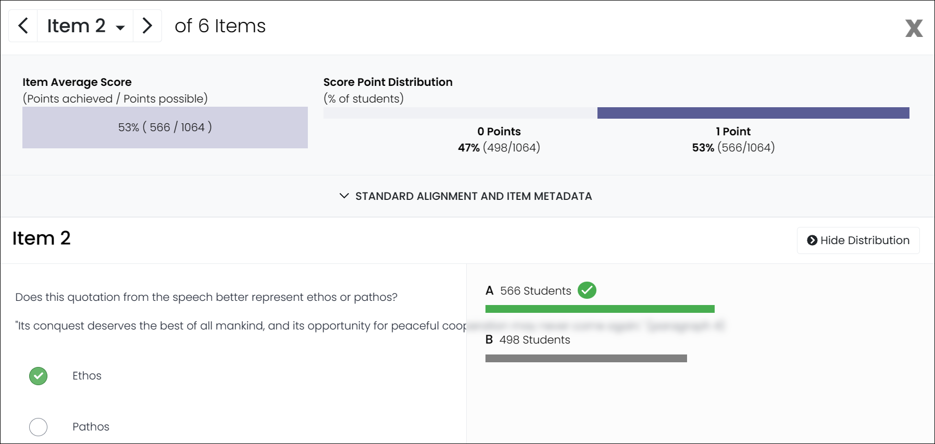The height and width of the screenshot is (444, 935).
Task: Click the Standard Alignment and Item Metadata chevron
Action: [343, 196]
